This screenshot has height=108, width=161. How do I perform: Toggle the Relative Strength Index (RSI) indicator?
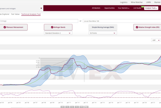(147, 27)
